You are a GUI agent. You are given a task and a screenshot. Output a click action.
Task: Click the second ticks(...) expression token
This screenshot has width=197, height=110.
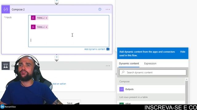pos(39,27)
